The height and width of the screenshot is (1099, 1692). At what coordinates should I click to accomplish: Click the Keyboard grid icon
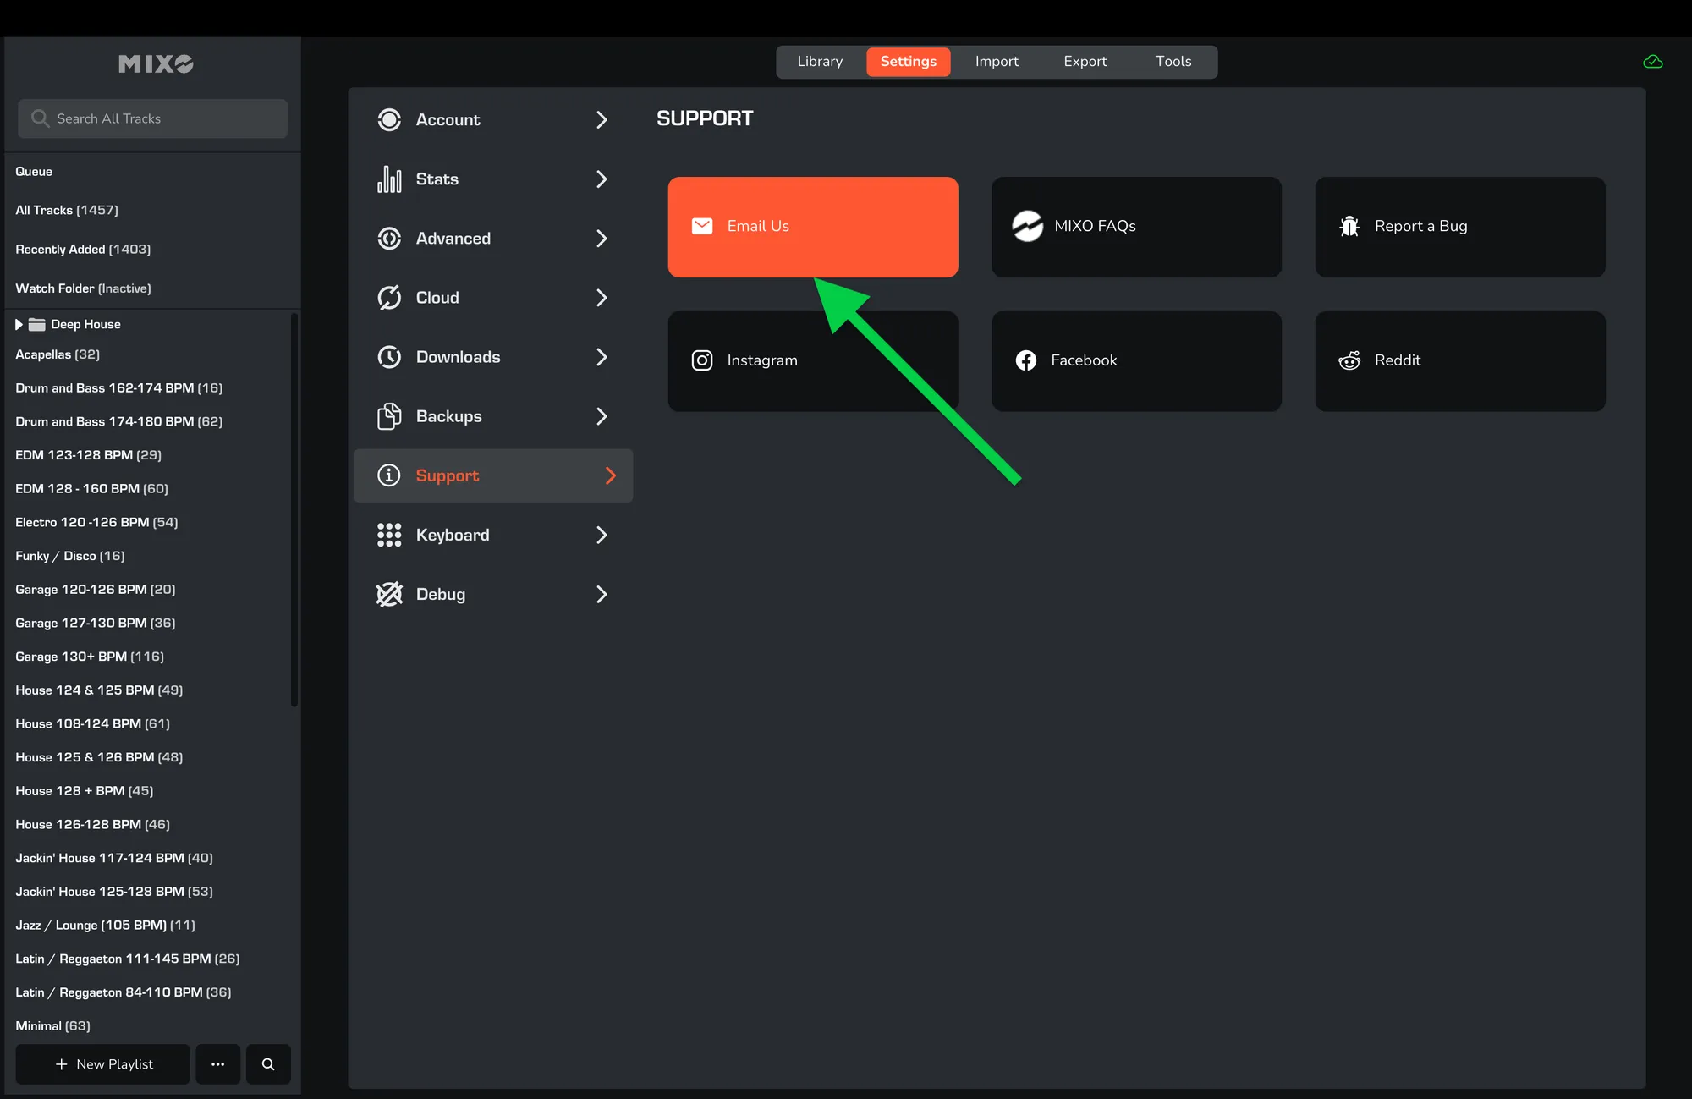click(x=389, y=535)
